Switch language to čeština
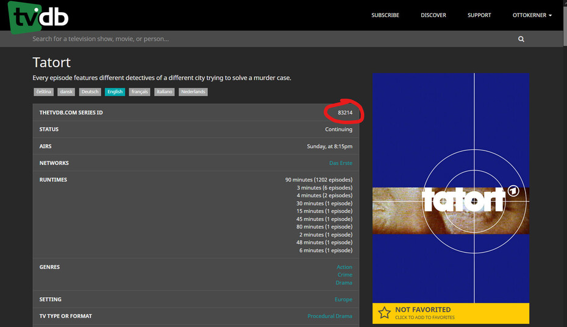Screen dimensions: 567x327 coord(44,92)
